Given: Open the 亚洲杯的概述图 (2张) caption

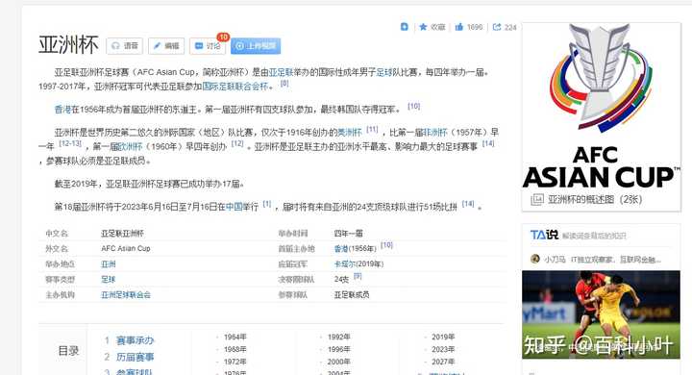Looking at the screenshot, I should click(x=595, y=200).
